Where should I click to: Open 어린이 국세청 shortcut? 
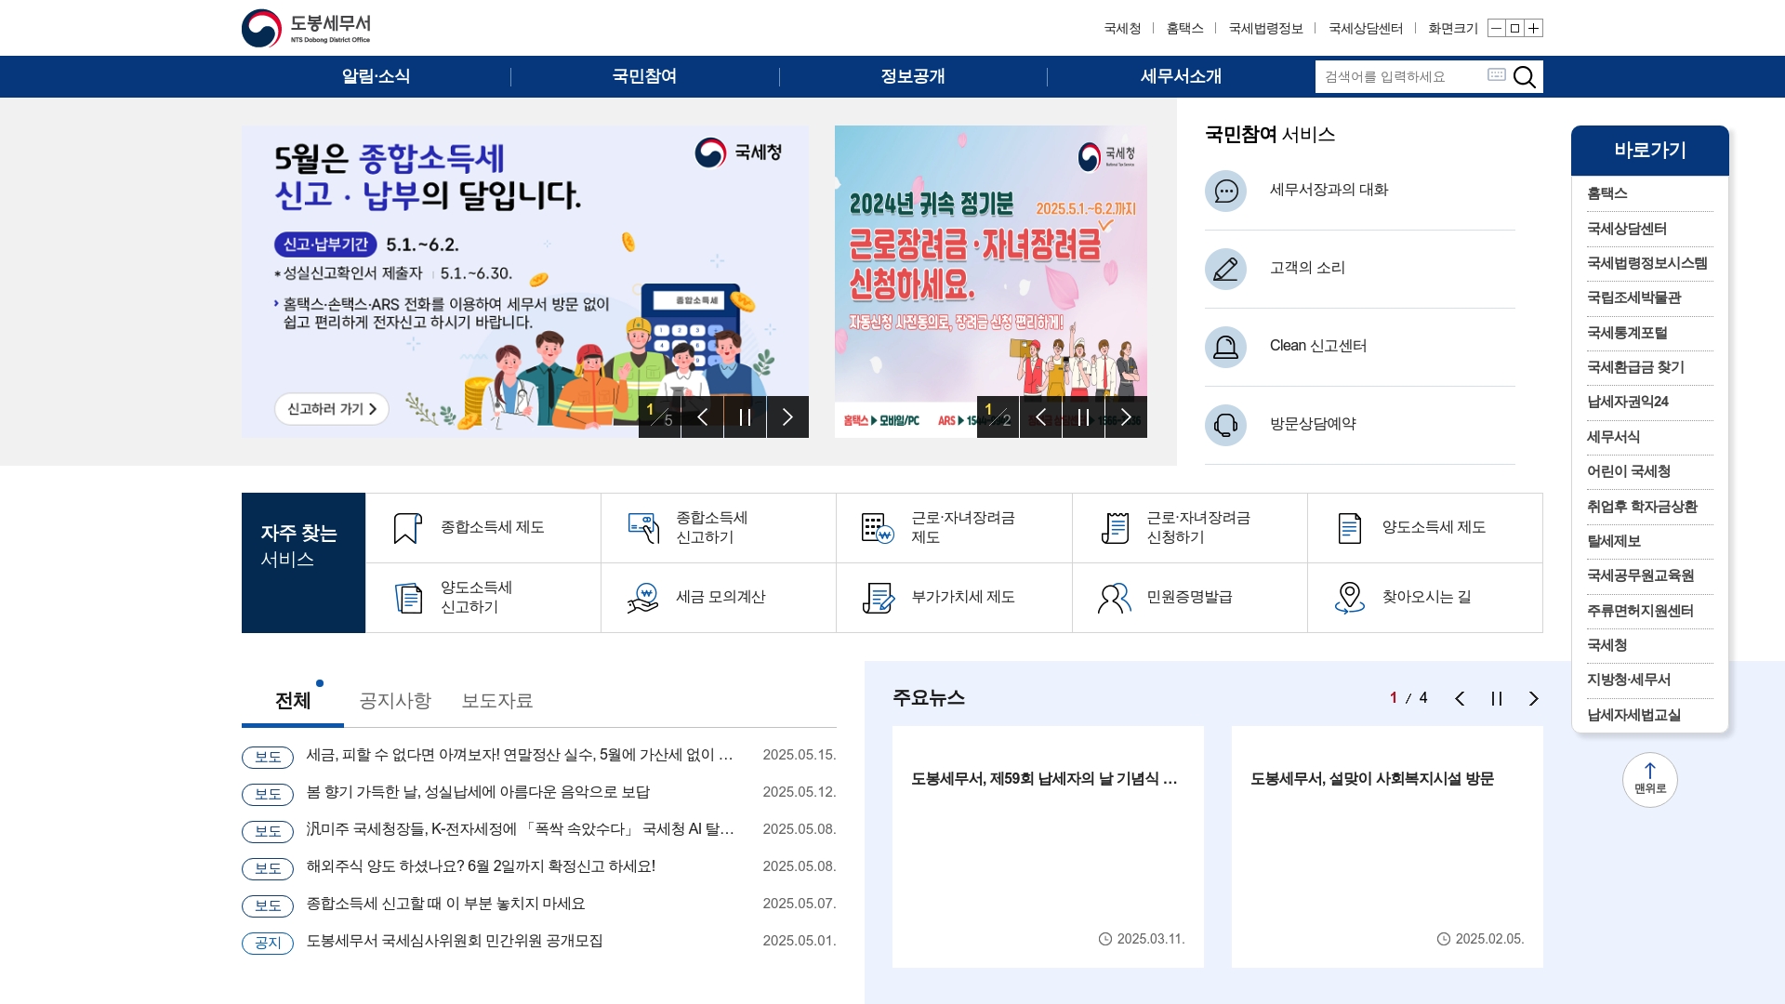pos(1628,471)
